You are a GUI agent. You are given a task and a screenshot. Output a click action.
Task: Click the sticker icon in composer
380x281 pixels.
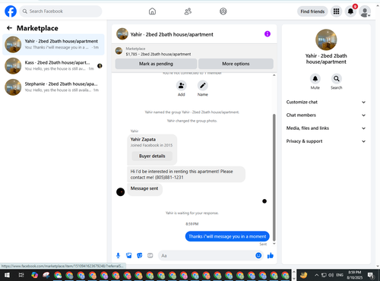[x=140, y=256]
